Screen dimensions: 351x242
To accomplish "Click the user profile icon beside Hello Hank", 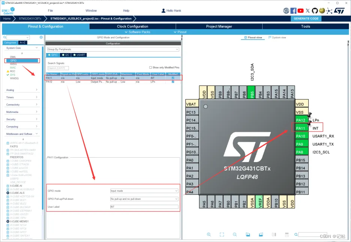I will pyautogui.click(x=163, y=10).
